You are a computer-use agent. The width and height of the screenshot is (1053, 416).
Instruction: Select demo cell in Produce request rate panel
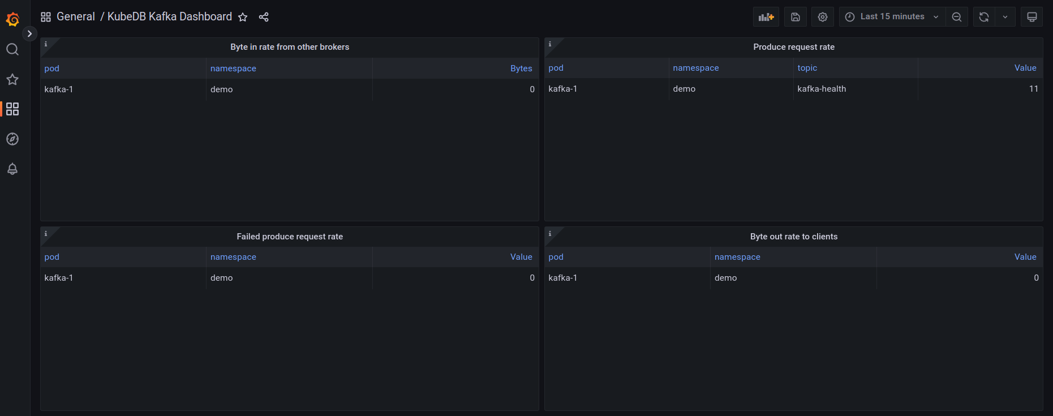coord(731,89)
